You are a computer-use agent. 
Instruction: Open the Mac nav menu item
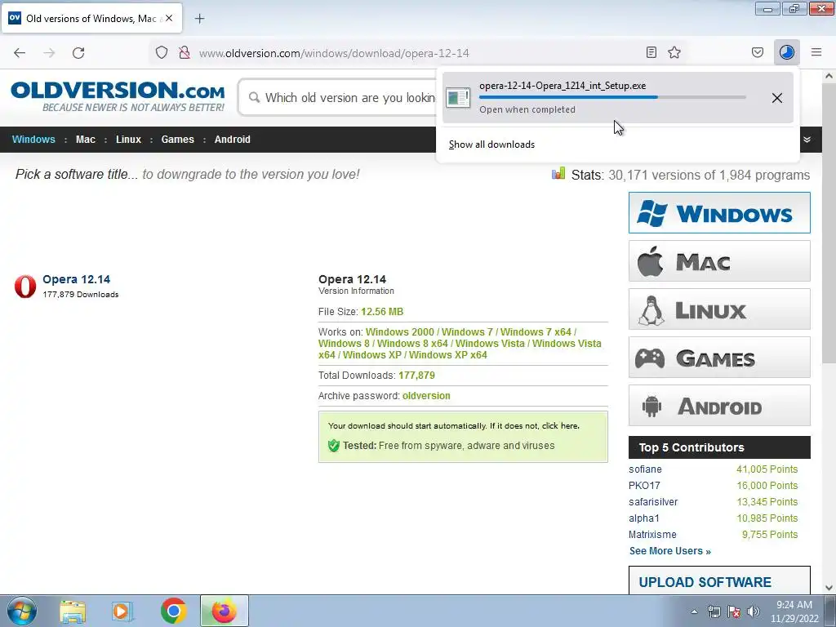[x=85, y=140]
